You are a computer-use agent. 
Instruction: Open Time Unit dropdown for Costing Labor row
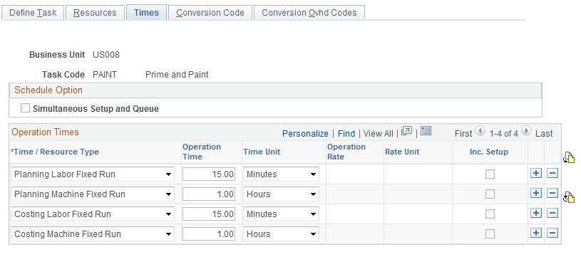[282, 214]
